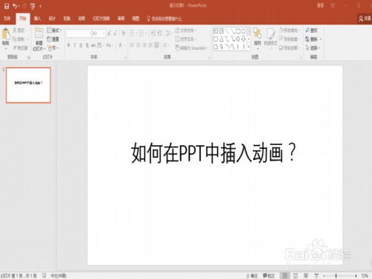The width and height of the screenshot is (372, 279).
Task: Open the font group dialog launcher
Action: click(126, 57)
